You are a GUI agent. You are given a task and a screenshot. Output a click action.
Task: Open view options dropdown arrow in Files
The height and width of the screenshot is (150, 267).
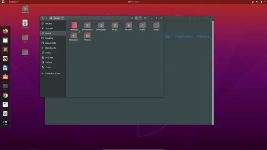click(140, 18)
